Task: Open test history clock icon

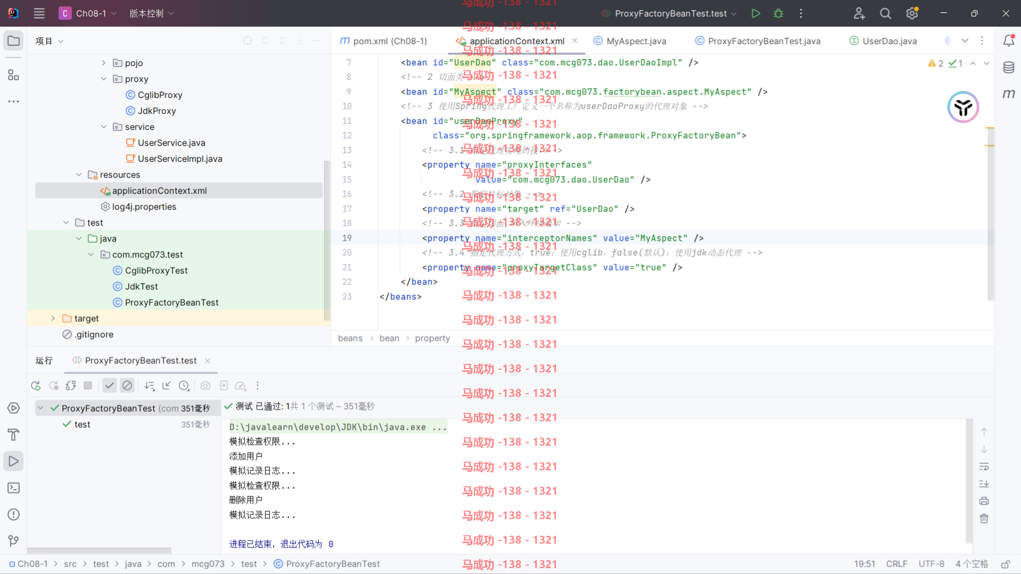Action: (184, 386)
